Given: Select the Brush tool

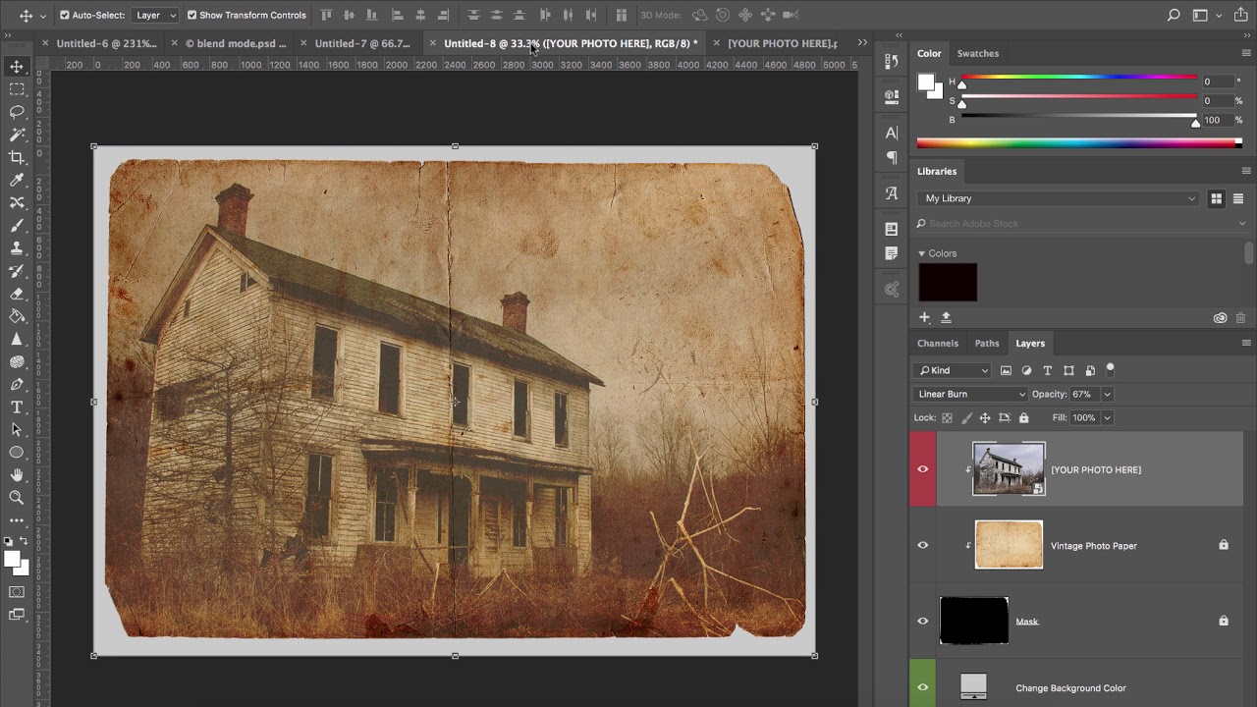Looking at the screenshot, I should tap(17, 225).
